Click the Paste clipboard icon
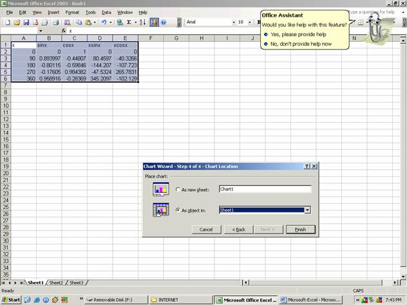Viewport: 407px width, 305px height. [x=88, y=23]
